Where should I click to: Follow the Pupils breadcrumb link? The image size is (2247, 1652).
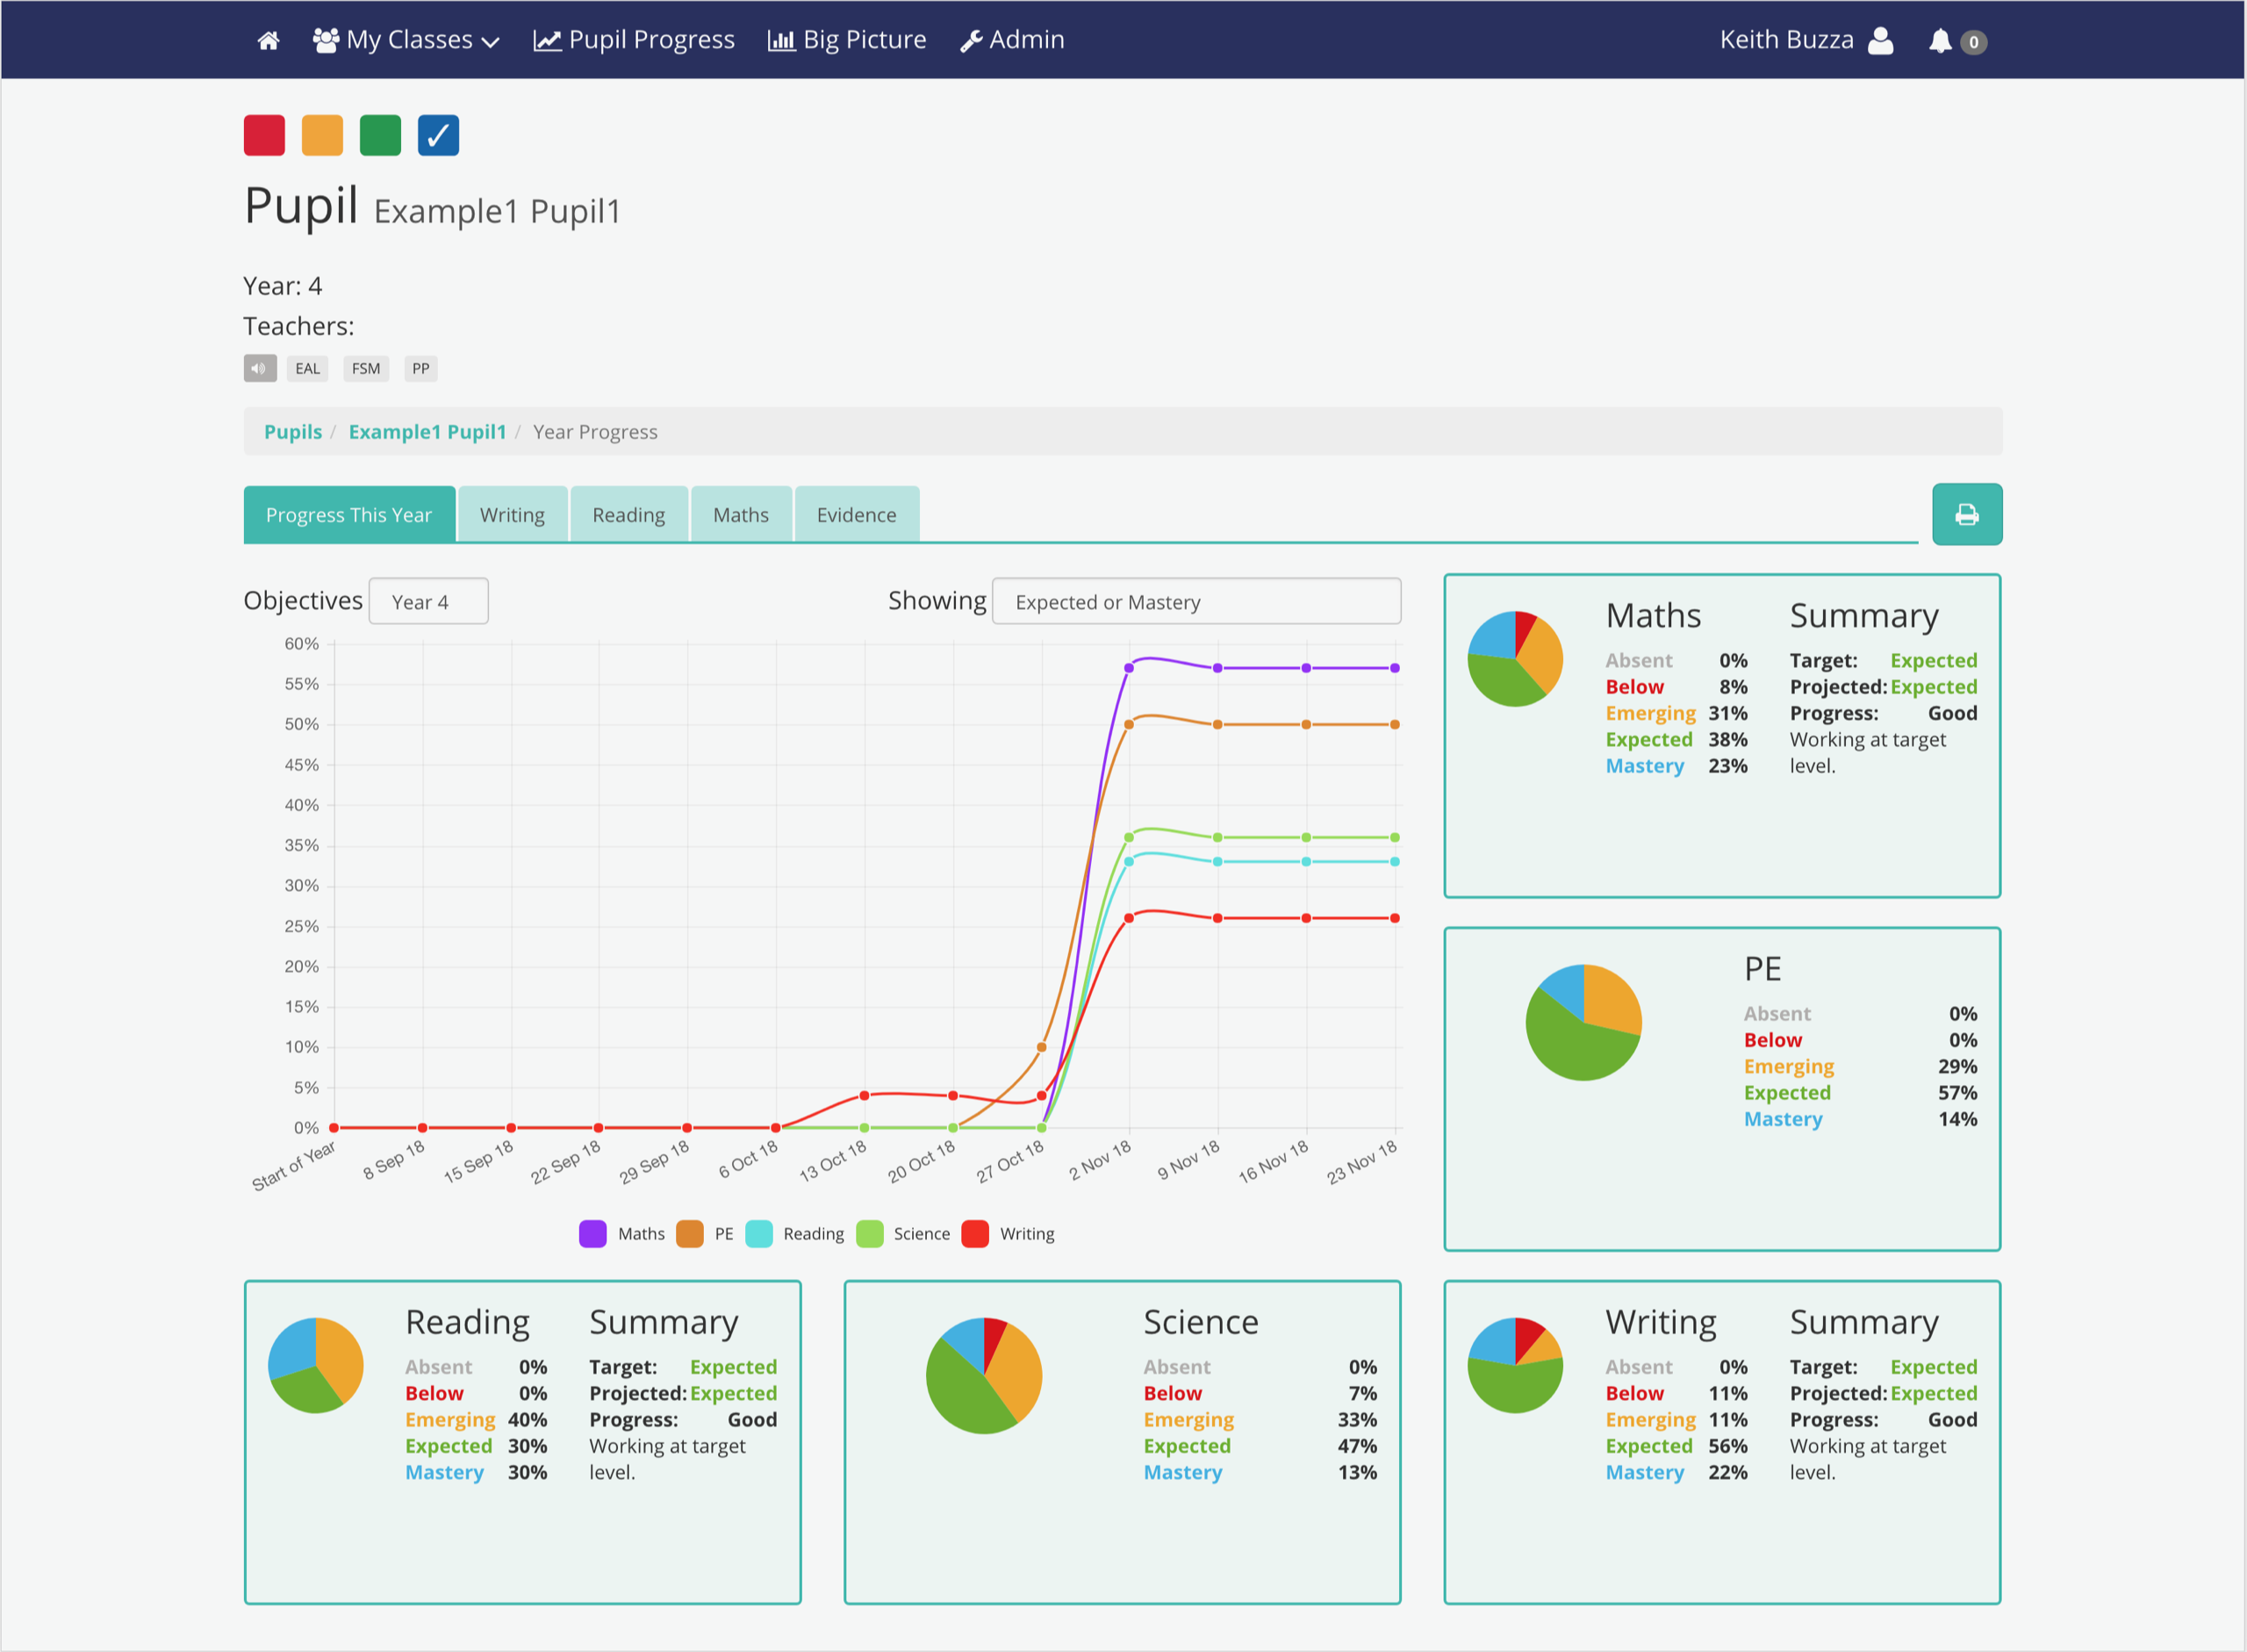(292, 431)
